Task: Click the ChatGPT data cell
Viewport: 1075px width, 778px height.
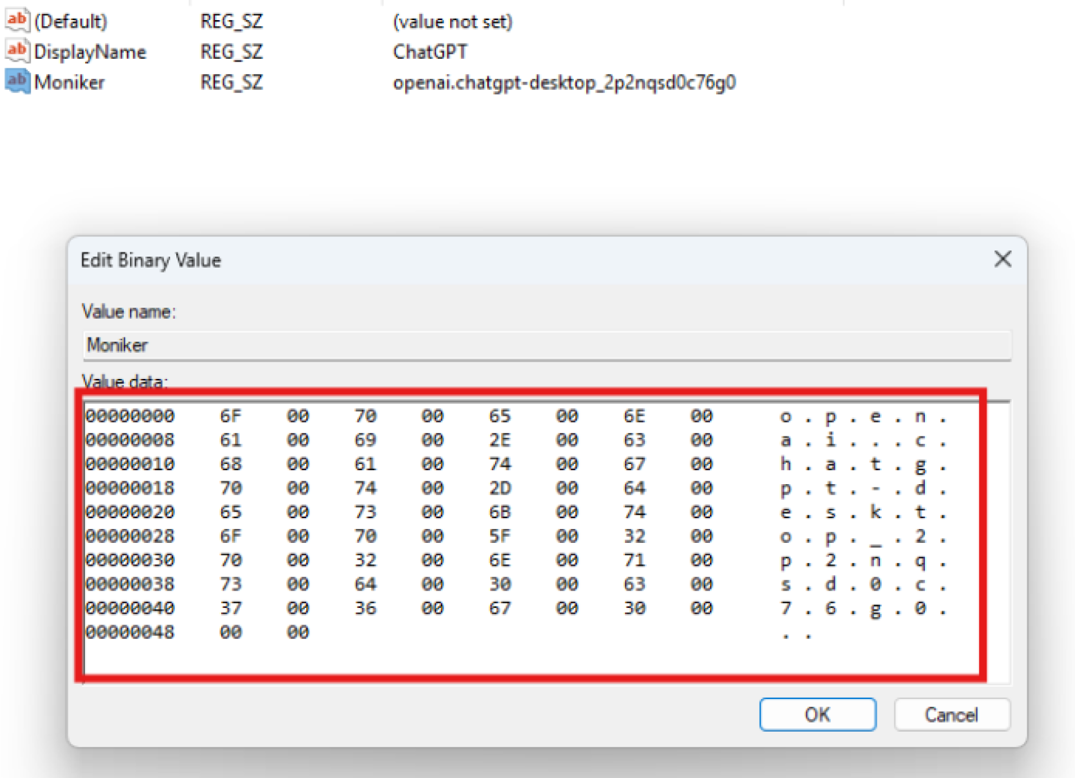Action: click(430, 52)
